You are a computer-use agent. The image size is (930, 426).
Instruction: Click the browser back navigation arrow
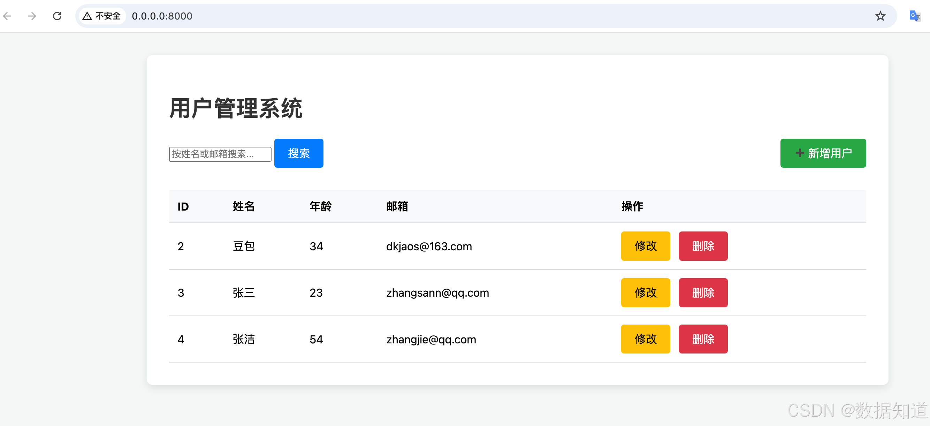[8, 16]
